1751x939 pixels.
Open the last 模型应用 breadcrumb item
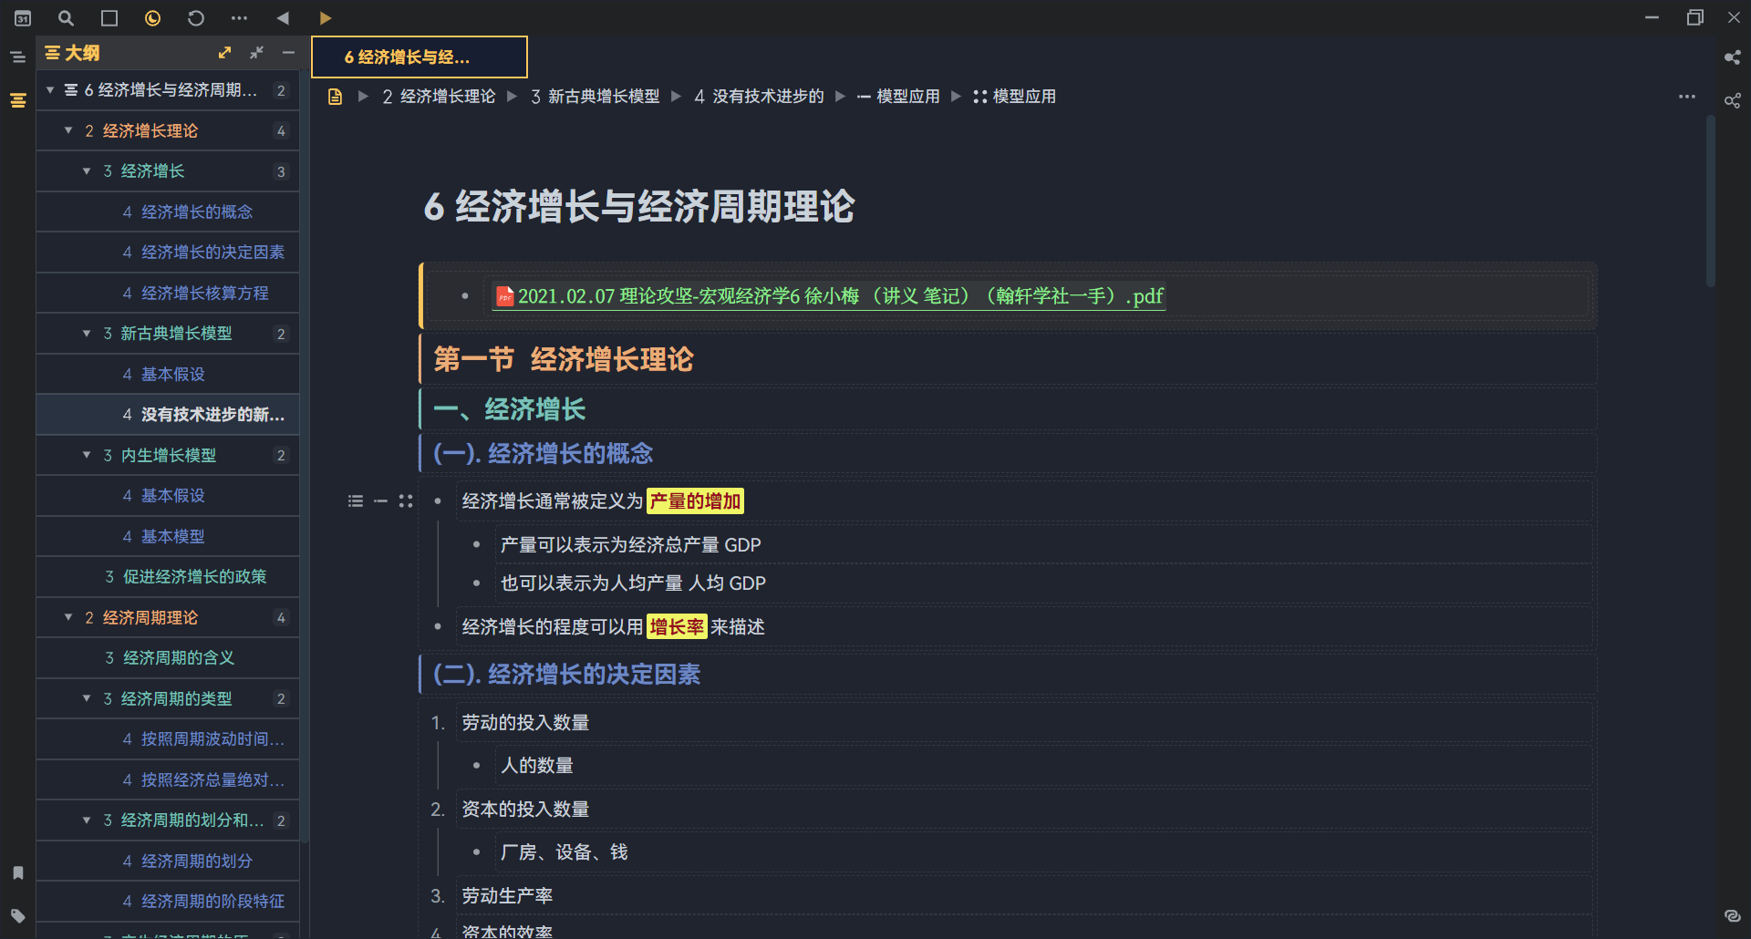[1014, 97]
